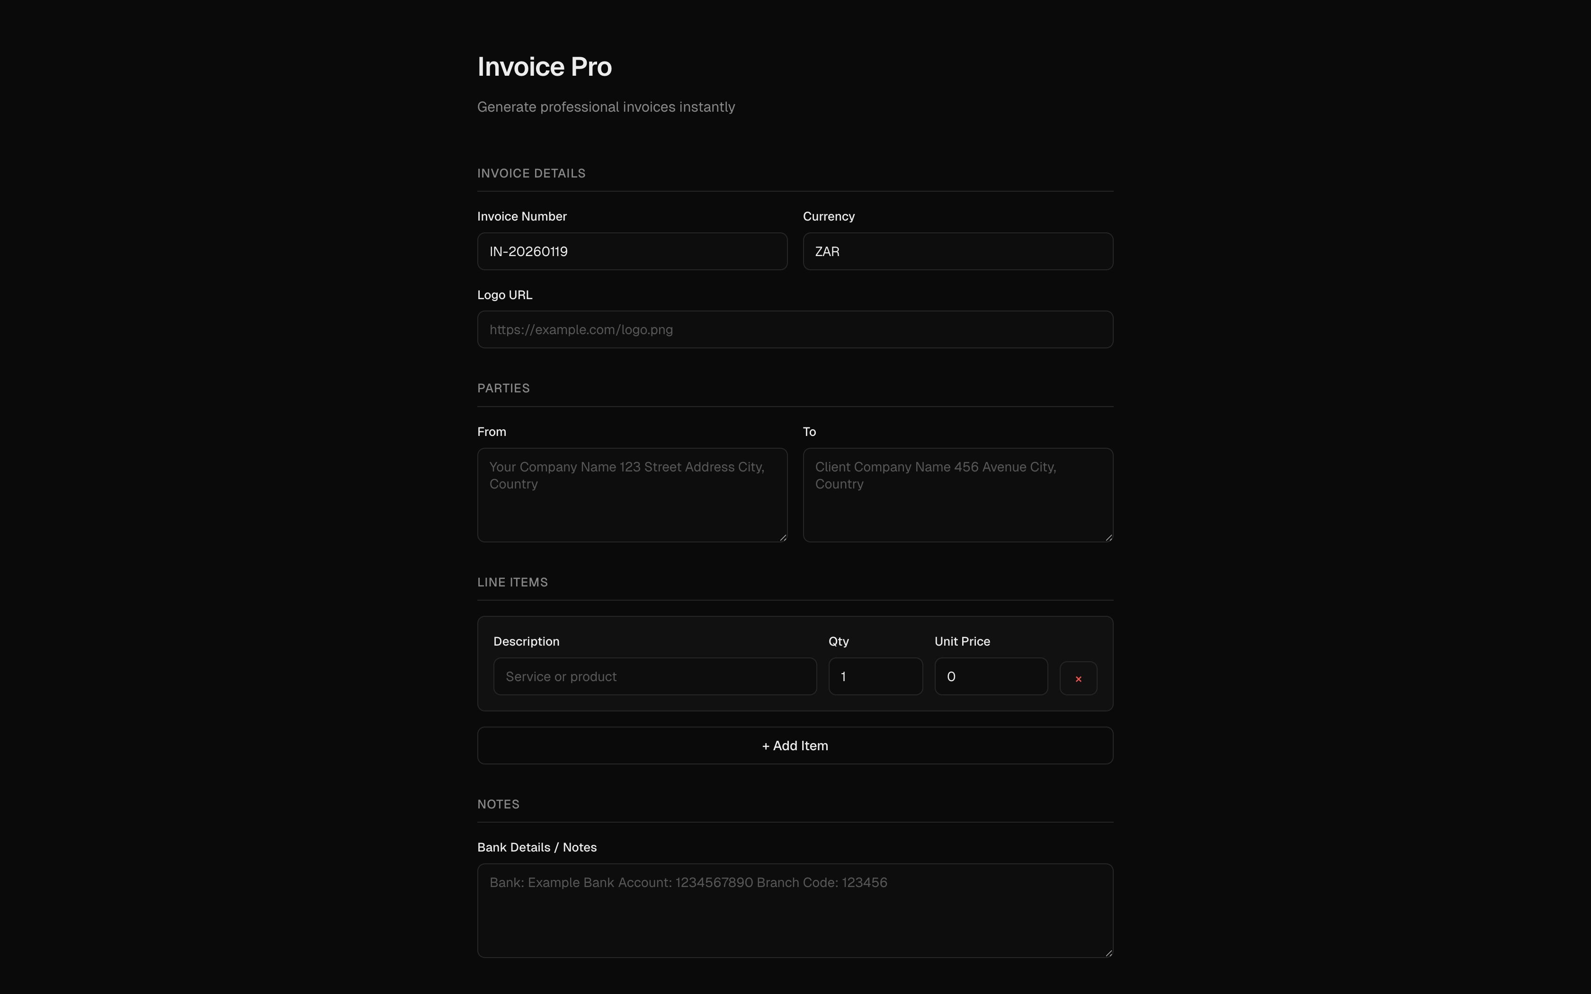Select the To client address textarea

coord(956,494)
